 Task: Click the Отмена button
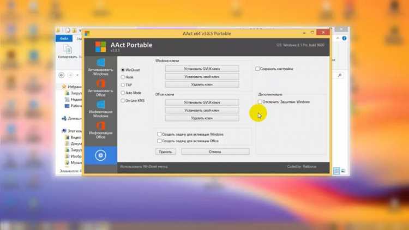coord(215,152)
